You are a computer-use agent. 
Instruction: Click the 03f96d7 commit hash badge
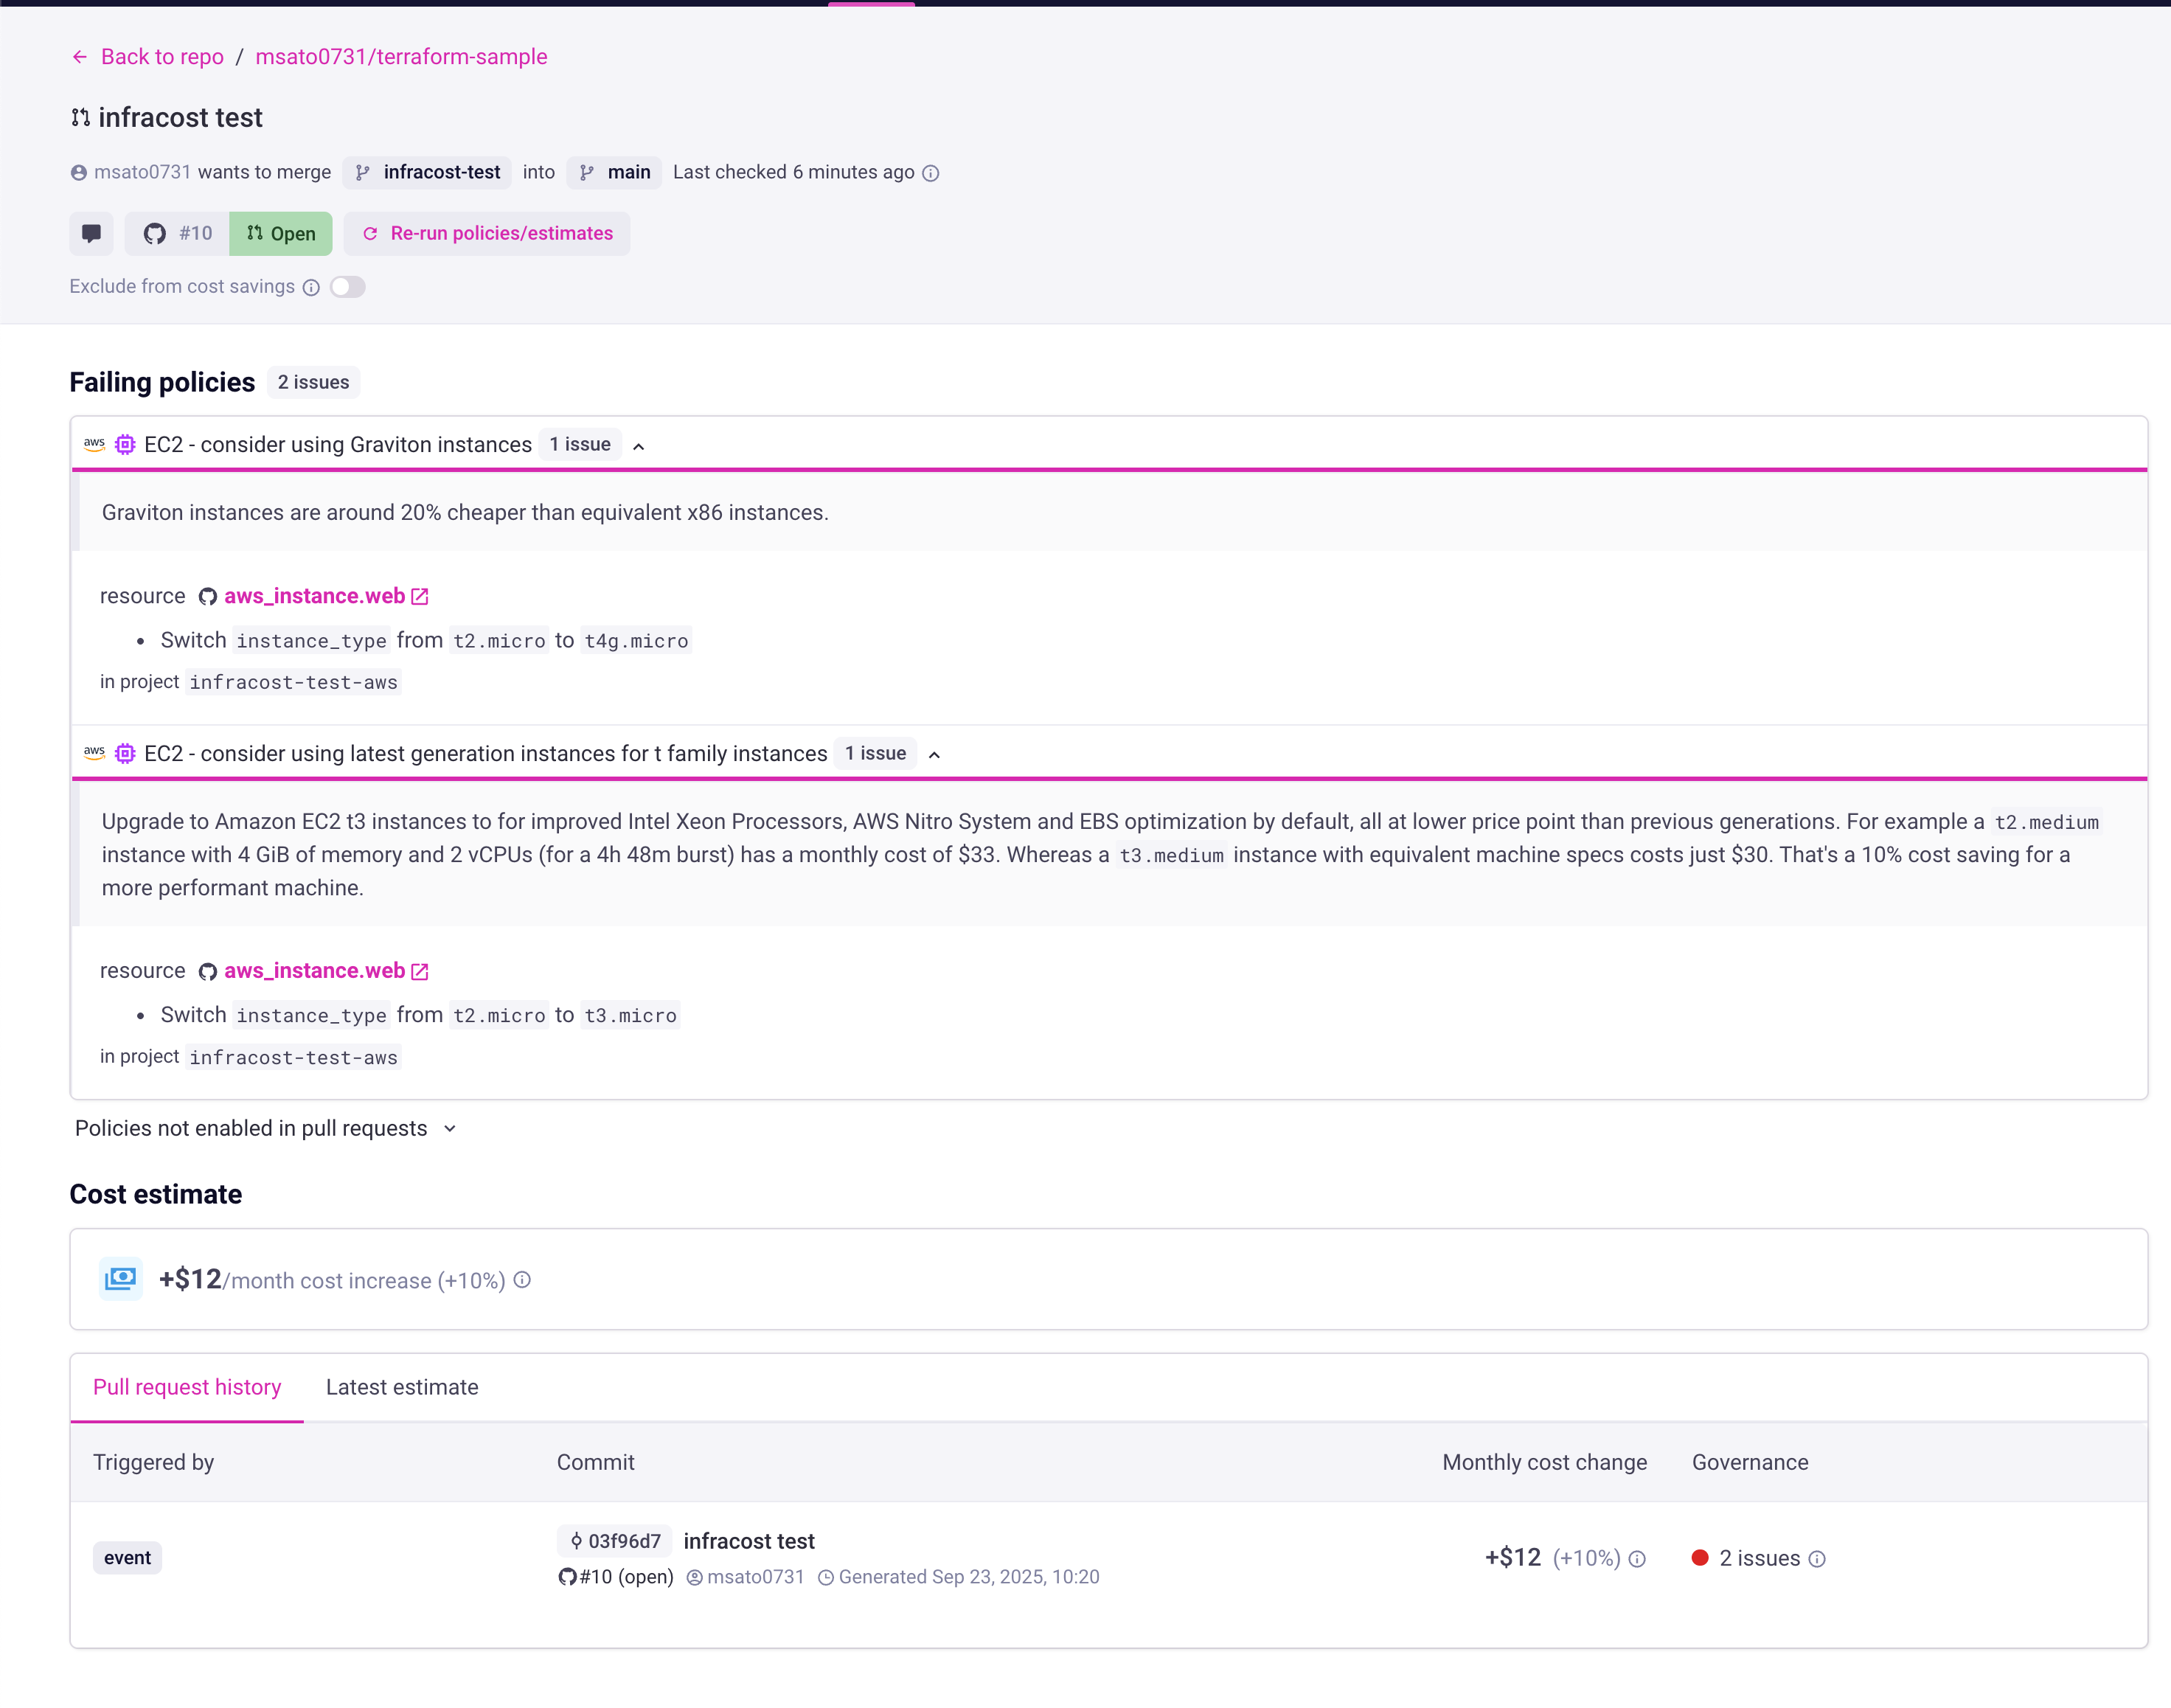[x=614, y=1541]
